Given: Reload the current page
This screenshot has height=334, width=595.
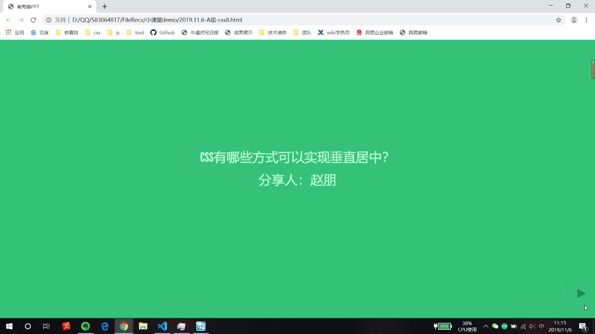Looking at the screenshot, I should (33, 20).
